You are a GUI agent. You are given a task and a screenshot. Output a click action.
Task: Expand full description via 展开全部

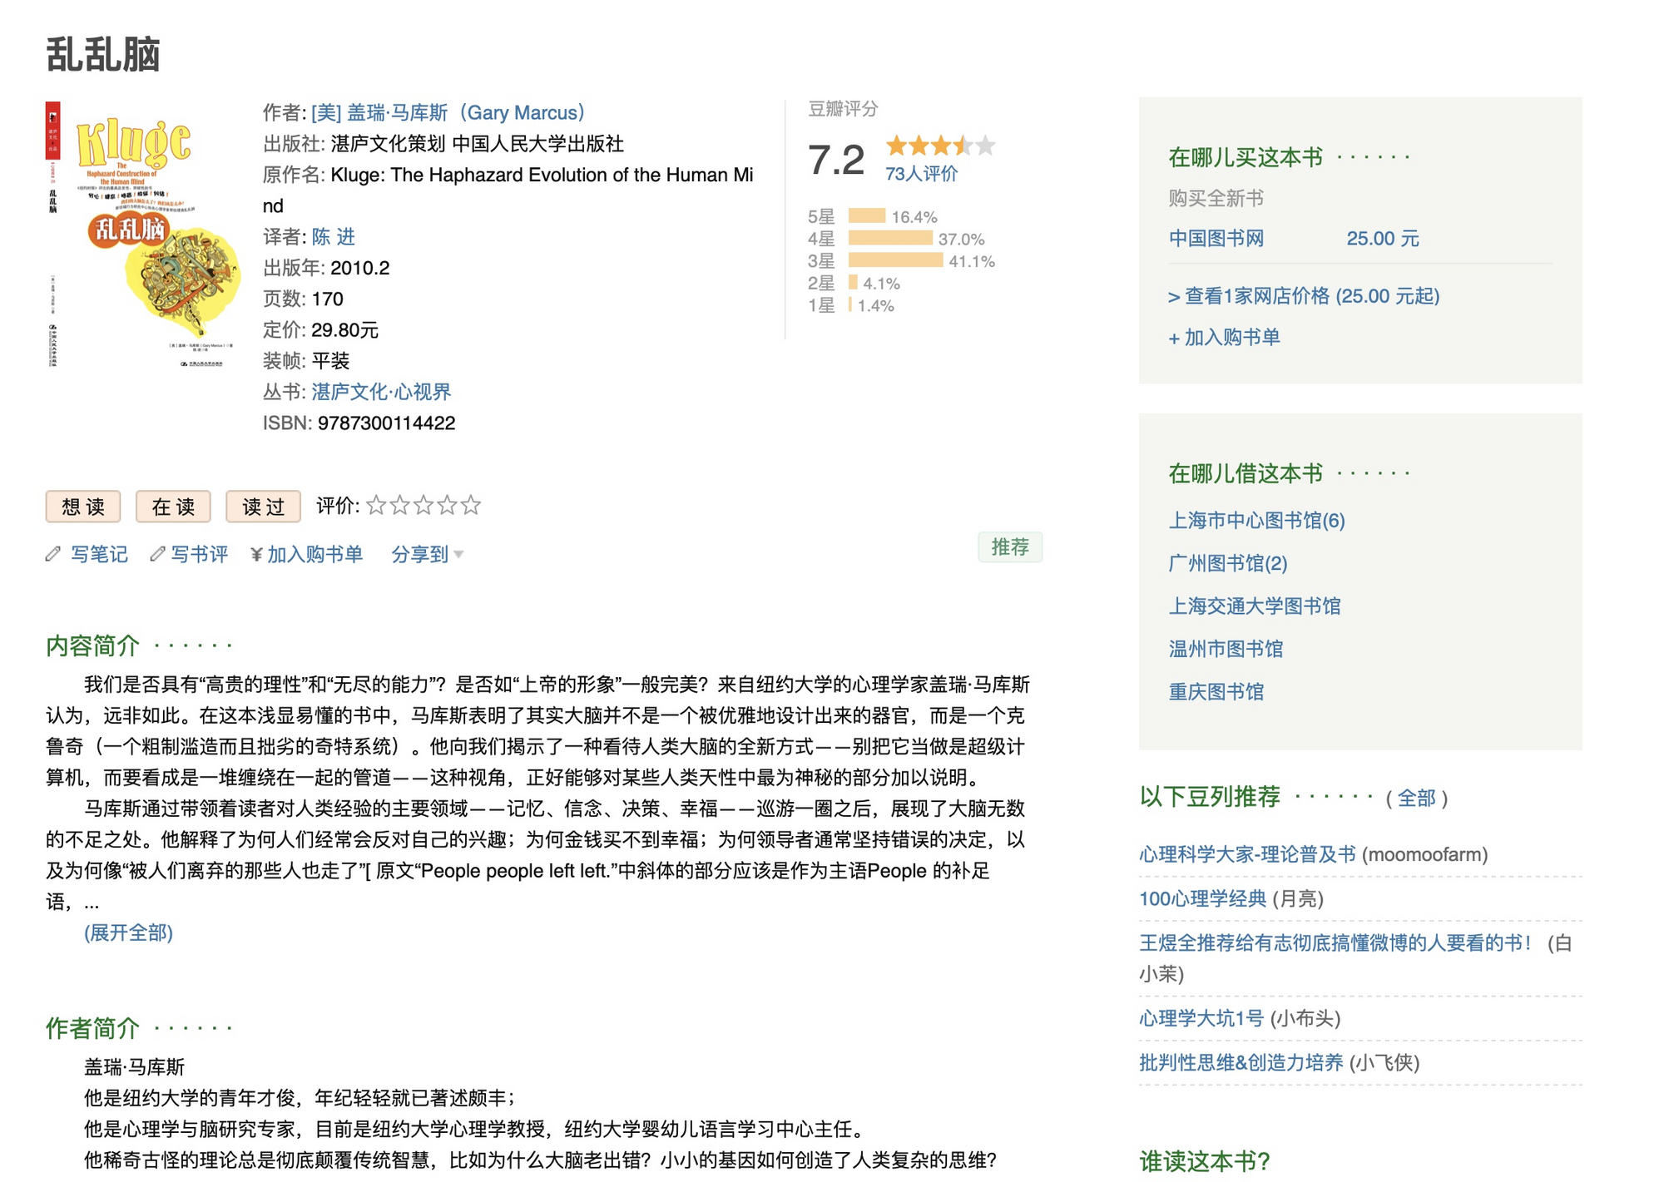(x=128, y=932)
